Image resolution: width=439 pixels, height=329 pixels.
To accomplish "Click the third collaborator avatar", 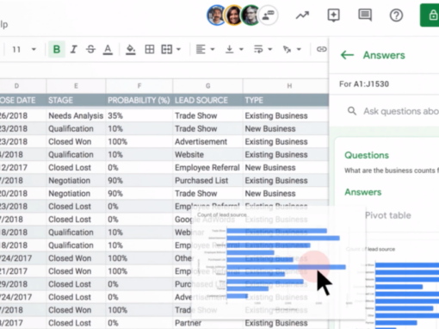I will tap(251, 16).
